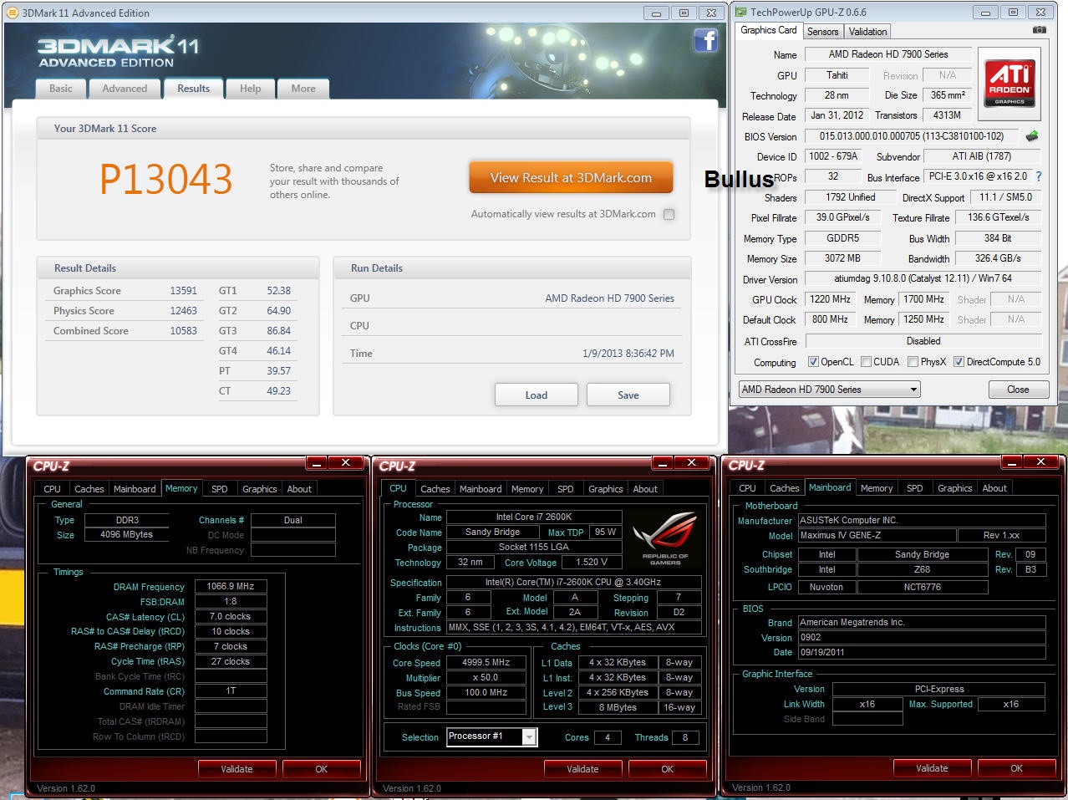
Task: Click OK in the middle CPU-Z window
Action: [667, 769]
